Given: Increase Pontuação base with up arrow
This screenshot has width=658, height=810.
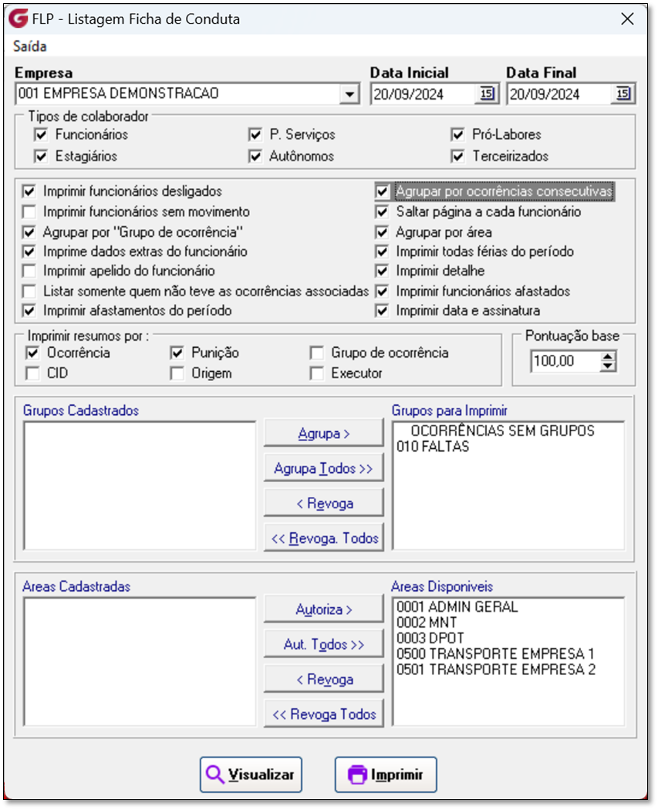Looking at the screenshot, I should click(x=609, y=356).
